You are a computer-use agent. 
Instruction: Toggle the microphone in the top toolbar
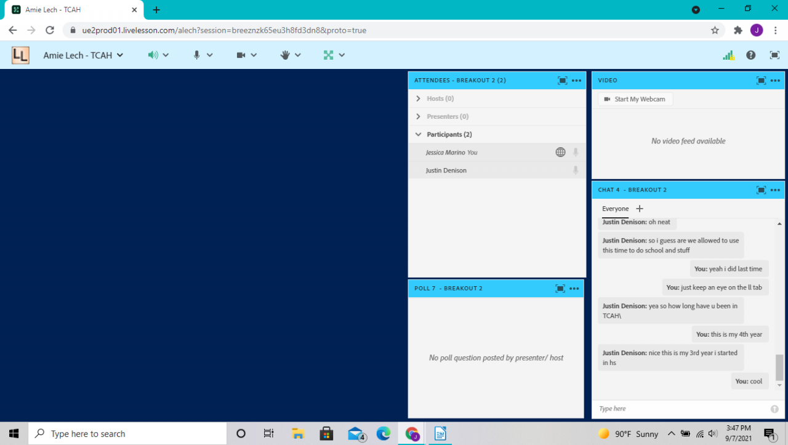[x=197, y=55]
